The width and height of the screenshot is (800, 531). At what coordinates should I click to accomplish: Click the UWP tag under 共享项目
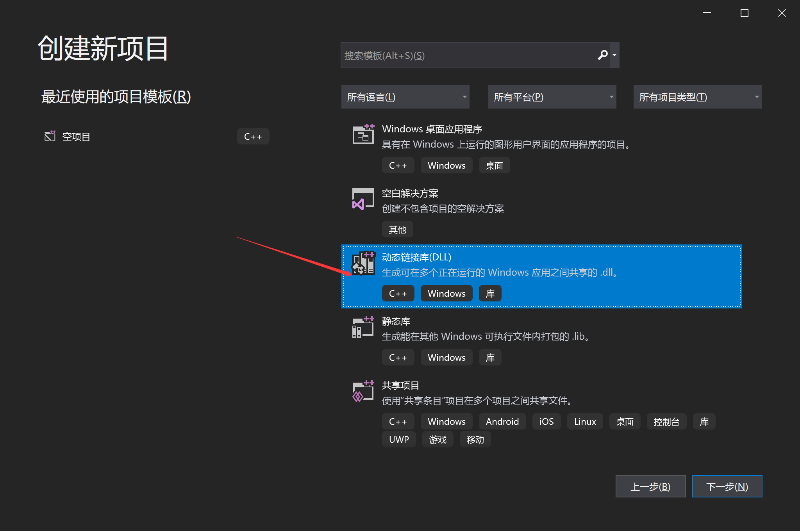tap(399, 440)
